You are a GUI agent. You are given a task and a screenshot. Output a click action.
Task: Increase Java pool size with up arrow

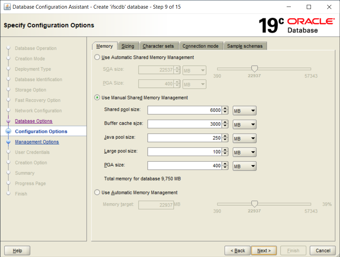tap(225, 136)
